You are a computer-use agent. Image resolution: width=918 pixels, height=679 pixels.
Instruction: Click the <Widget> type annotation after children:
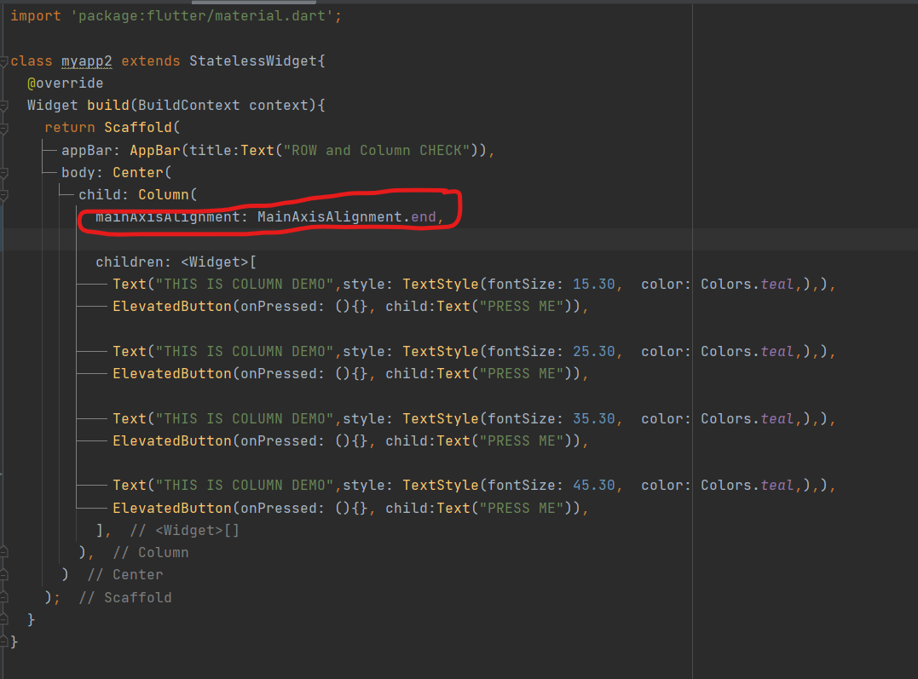214,262
